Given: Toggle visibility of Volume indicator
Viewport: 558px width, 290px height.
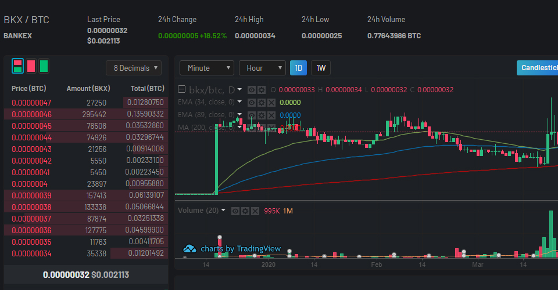Looking at the screenshot, I should point(235,211).
